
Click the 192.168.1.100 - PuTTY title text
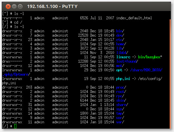pos(52,6)
